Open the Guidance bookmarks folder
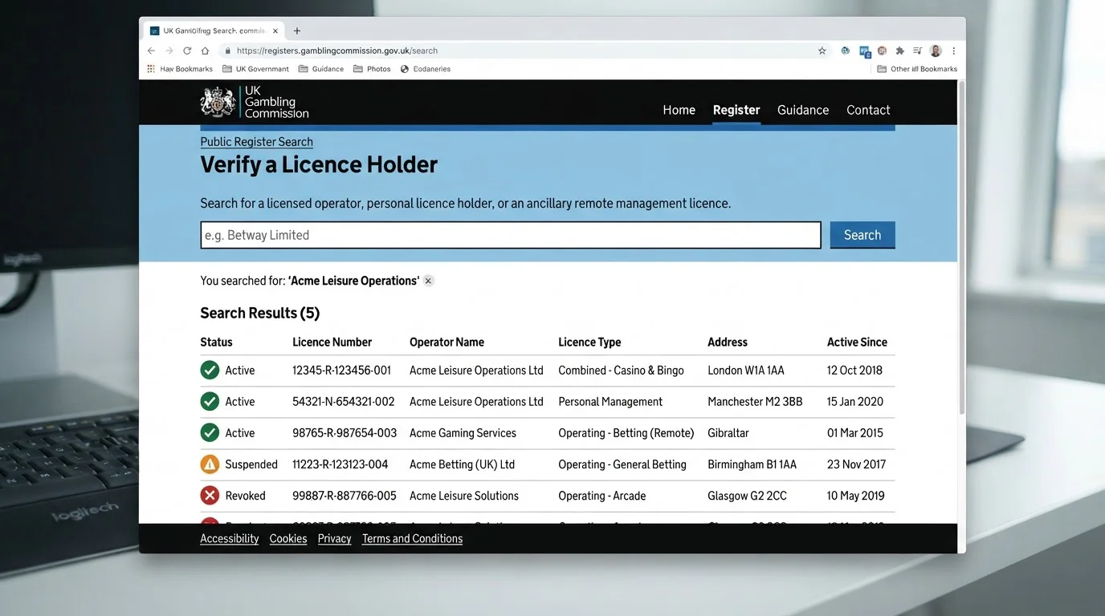Viewport: 1105px width, 616px height. click(321, 69)
